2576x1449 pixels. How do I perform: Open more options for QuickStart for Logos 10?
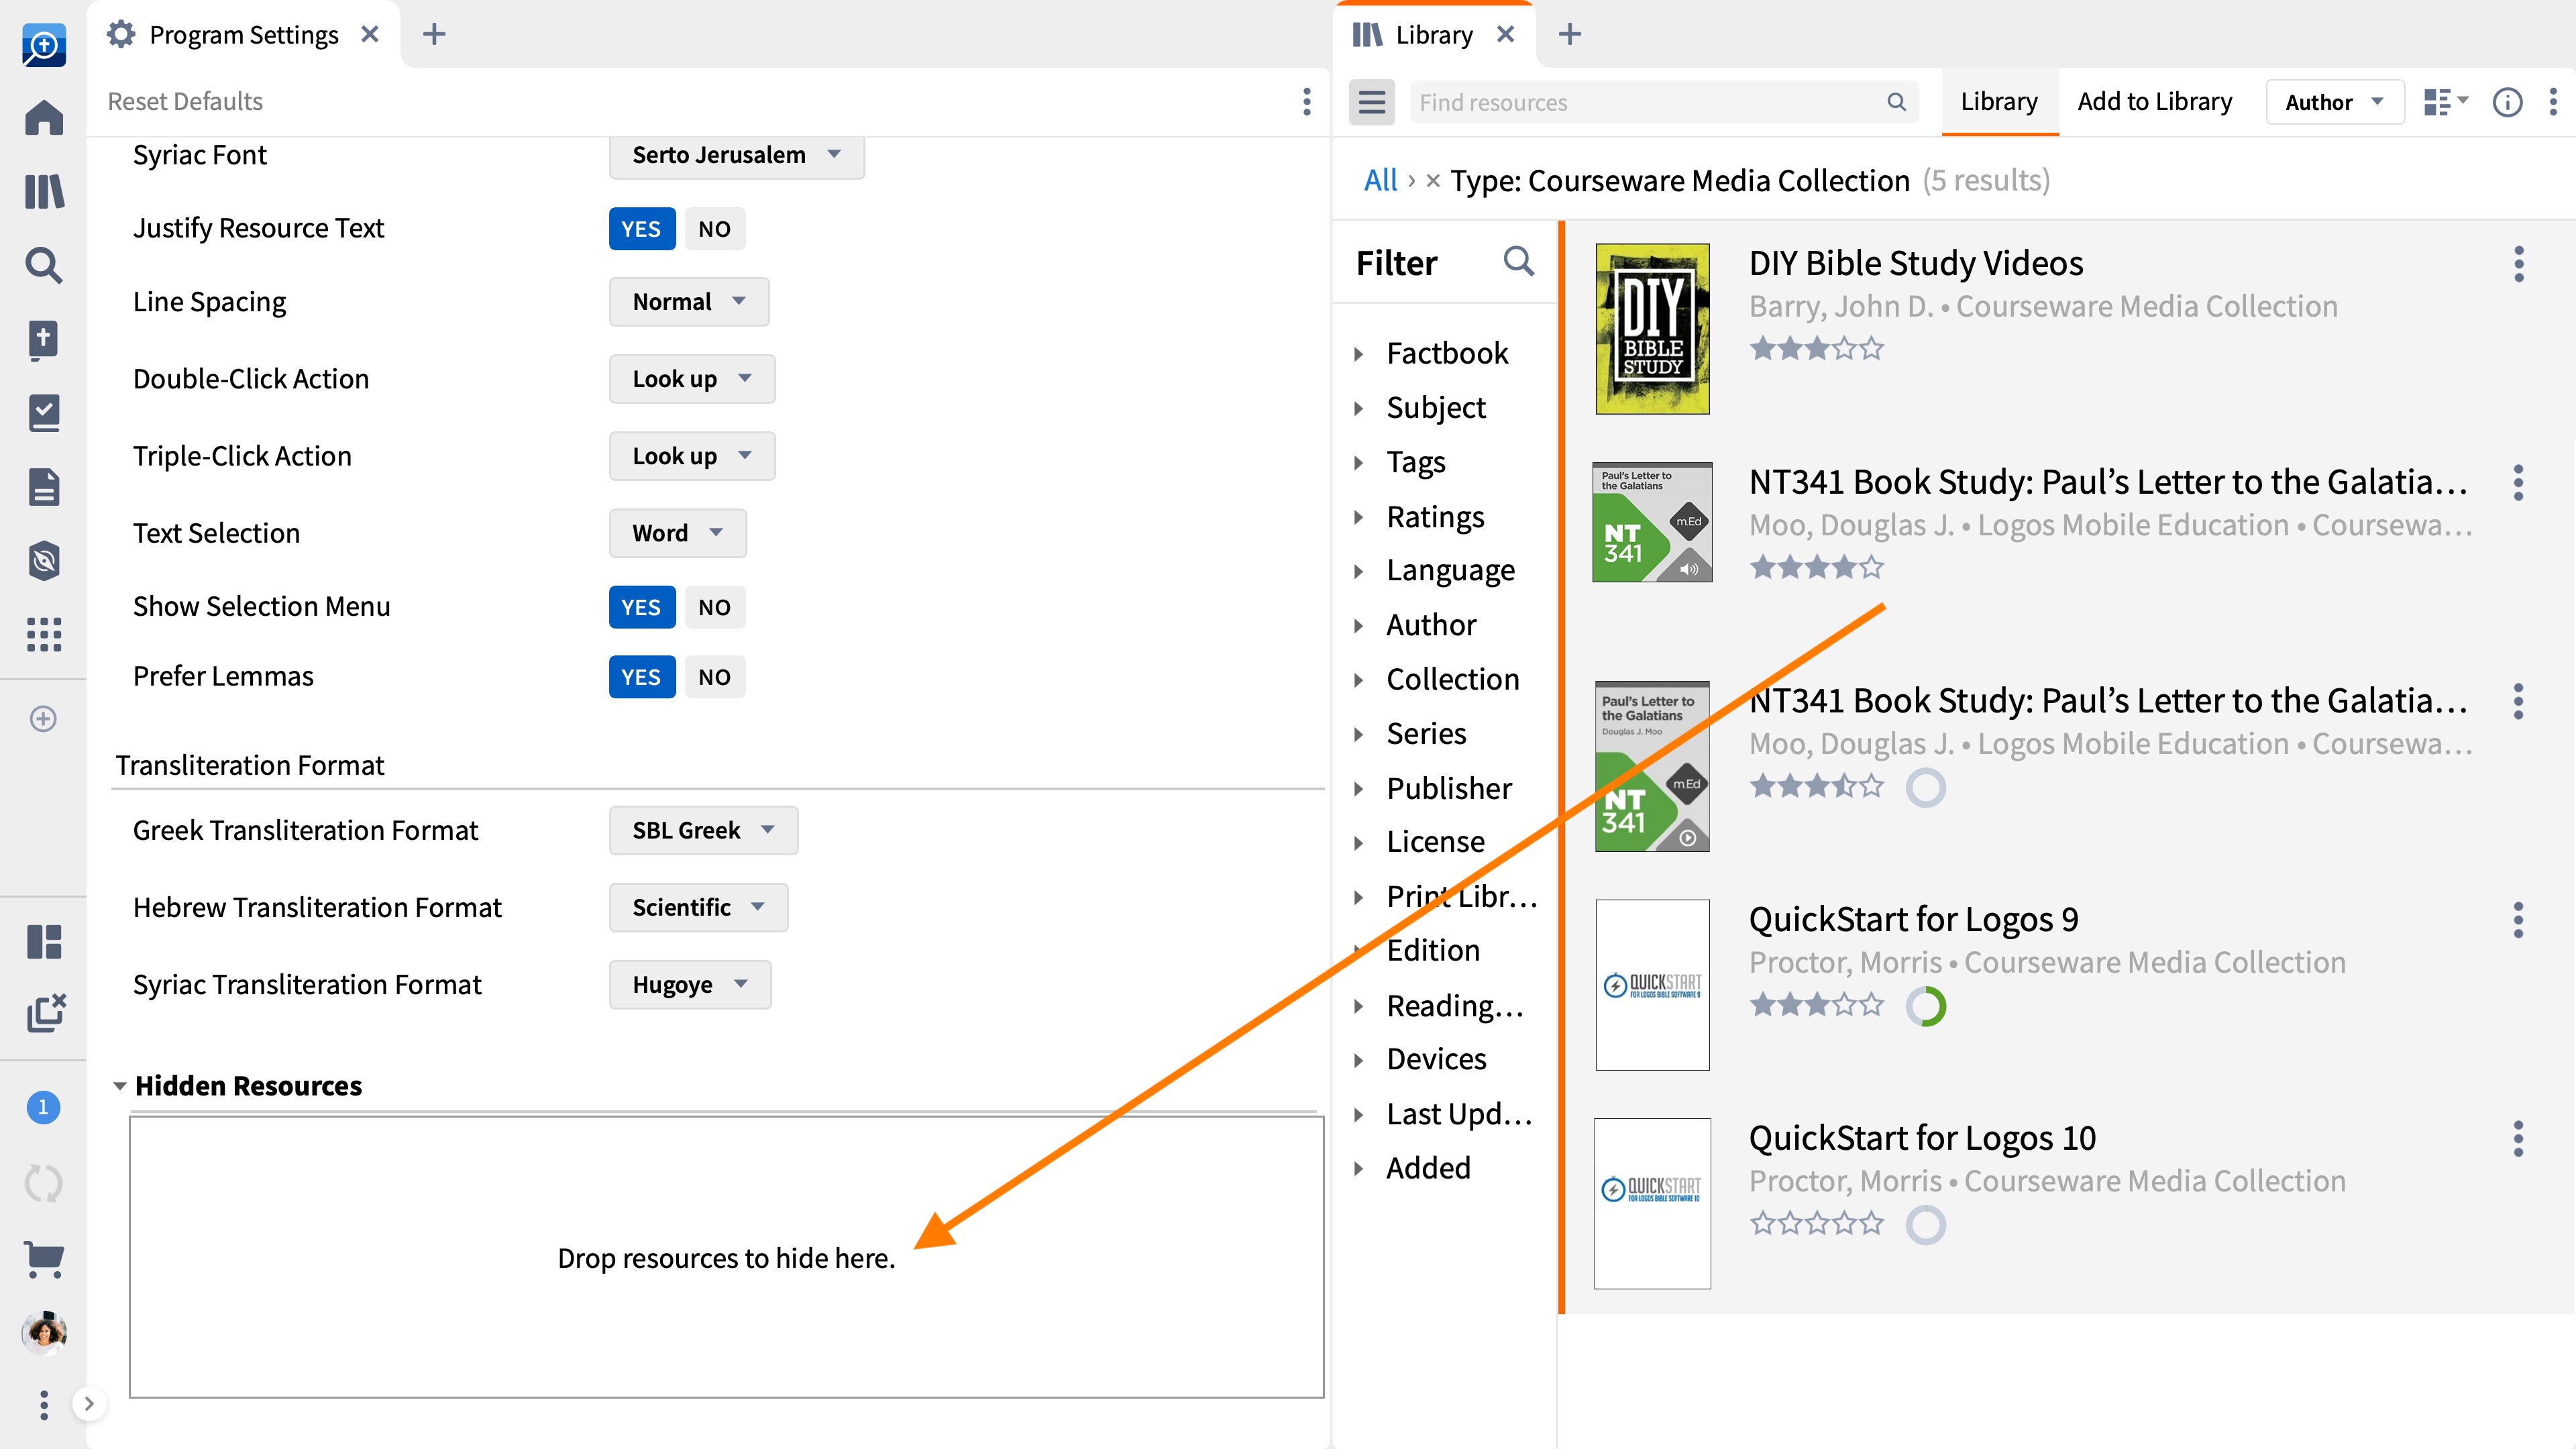click(2518, 1139)
